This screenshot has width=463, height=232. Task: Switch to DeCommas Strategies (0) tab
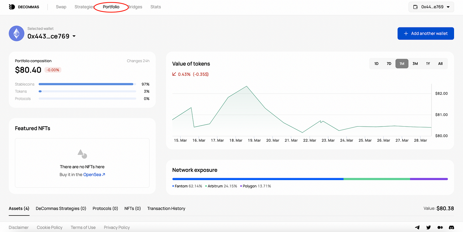click(x=61, y=209)
